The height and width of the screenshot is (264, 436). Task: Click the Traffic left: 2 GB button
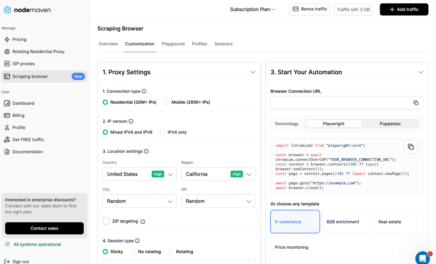coord(353,9)
